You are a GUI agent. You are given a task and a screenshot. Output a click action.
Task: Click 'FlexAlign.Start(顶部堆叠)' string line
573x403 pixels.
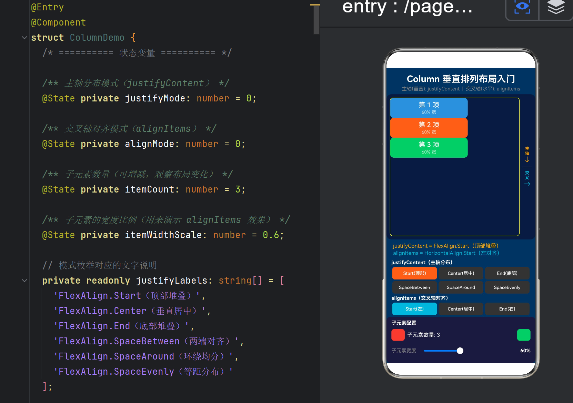tap(127, 296)
